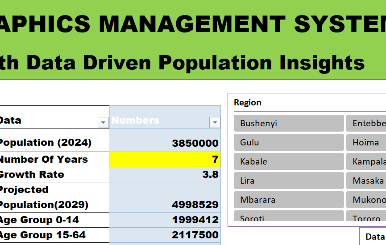
Task: Select the Age Group 15-64 value cell
Action: (165, 235)
